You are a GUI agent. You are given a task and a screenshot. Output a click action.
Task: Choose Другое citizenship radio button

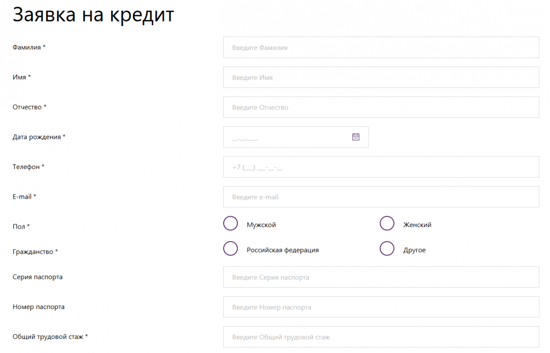[x=387, y=249]
